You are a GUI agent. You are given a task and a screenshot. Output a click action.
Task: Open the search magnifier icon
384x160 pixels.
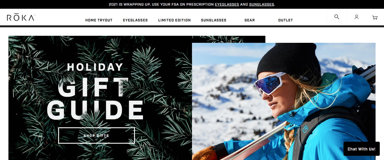(x=337, y=17)
